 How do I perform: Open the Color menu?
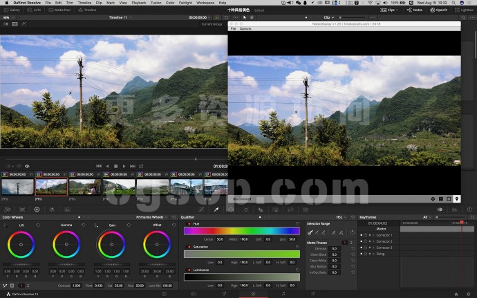click(x=170, y=3)
